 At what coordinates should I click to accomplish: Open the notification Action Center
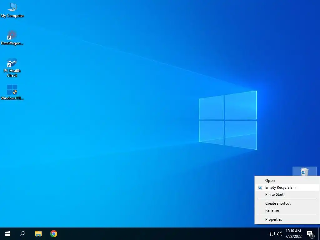pos(310,234)
